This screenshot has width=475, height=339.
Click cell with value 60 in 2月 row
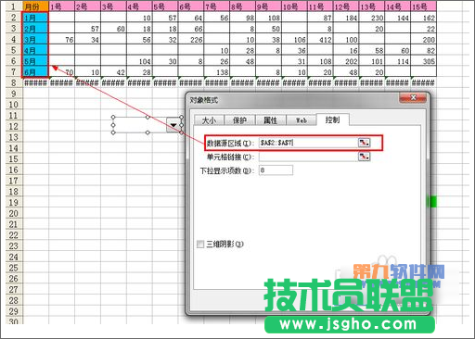pos(113,29)
